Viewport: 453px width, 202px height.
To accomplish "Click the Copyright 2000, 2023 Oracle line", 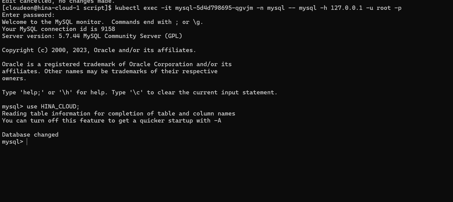I will 99,50.
